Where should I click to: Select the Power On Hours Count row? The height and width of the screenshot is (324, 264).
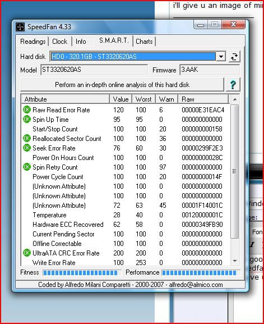click(125, 158)
